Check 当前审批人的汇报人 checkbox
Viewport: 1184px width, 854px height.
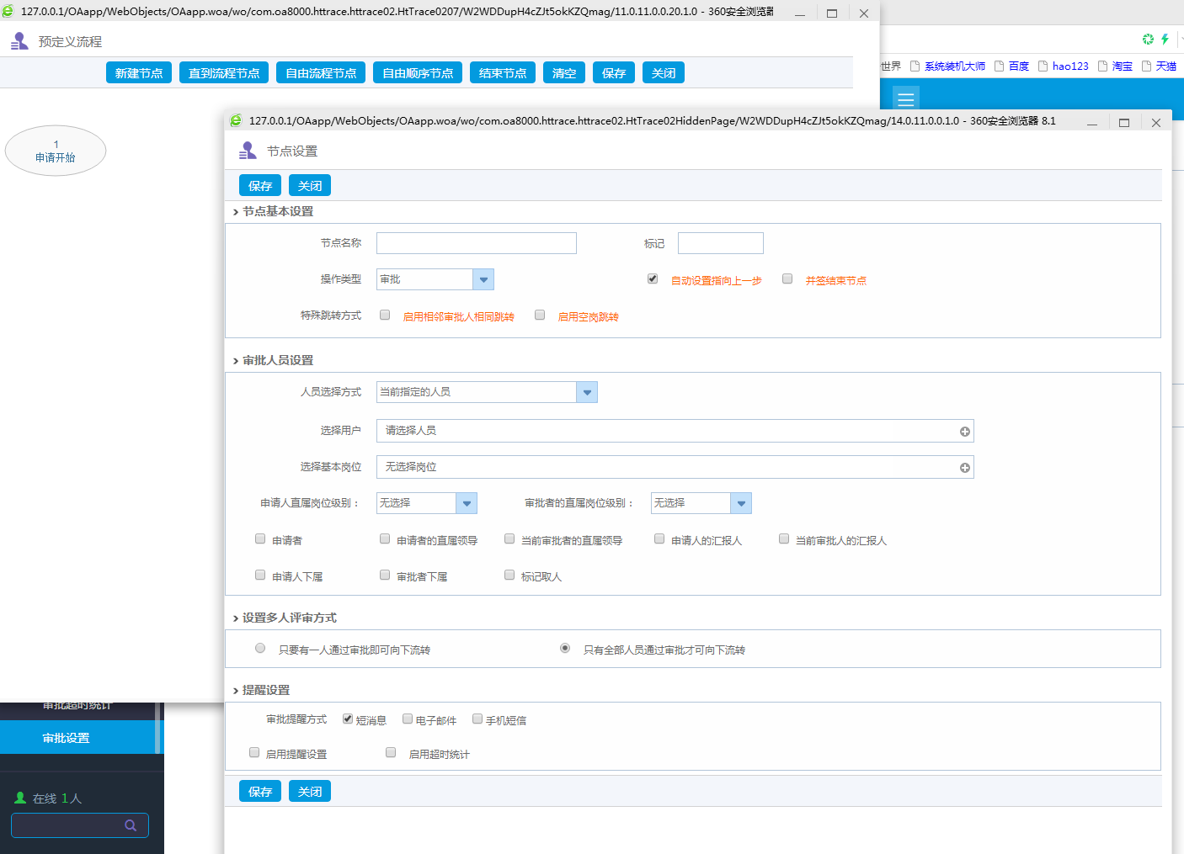coord(784,538)
